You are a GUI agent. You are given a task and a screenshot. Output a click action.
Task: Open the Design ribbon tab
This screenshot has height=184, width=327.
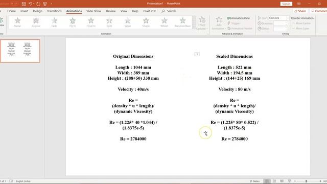coord(37,11)
